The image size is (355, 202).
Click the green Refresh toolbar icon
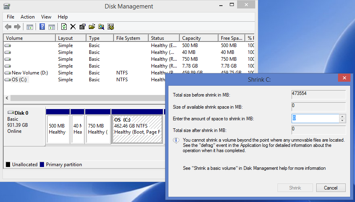point(64,27)
